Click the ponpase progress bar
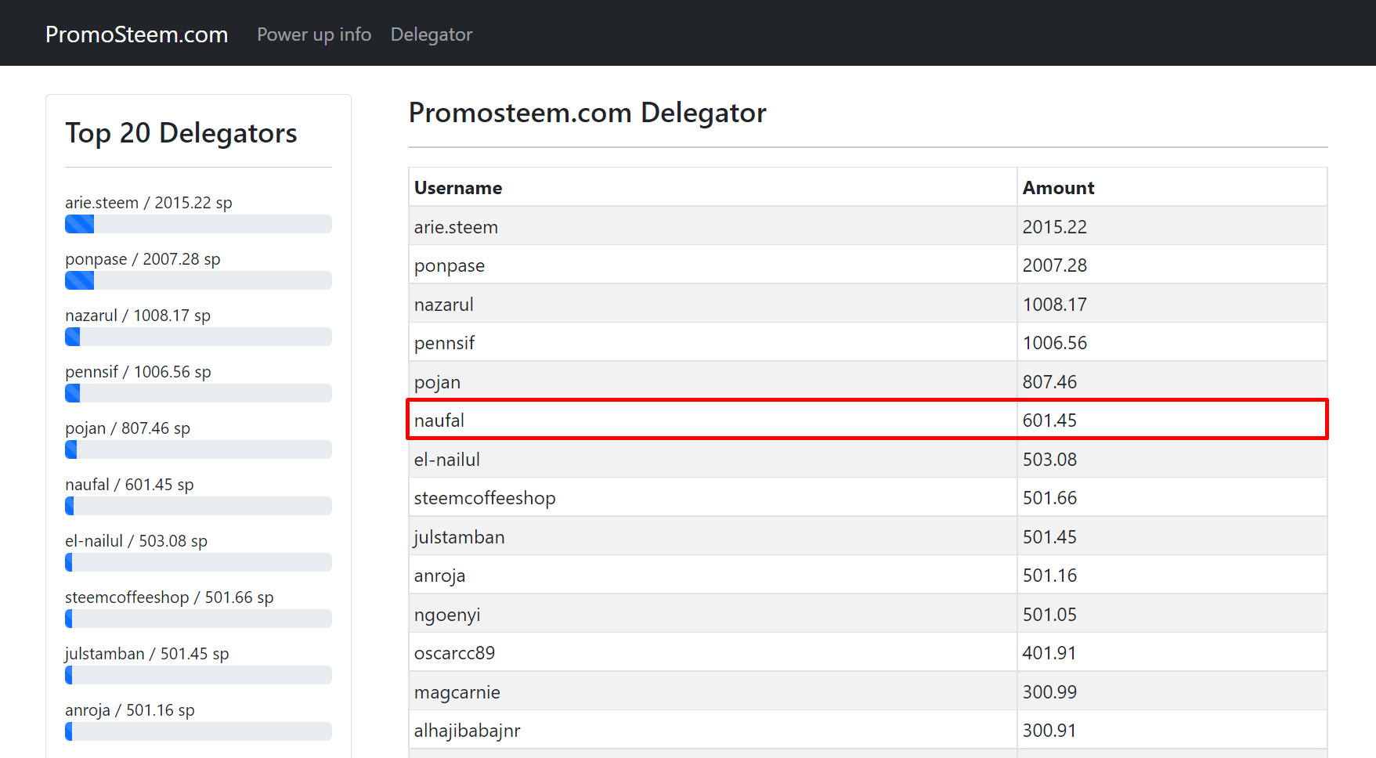Image resolution: width=1376 pixels, height=758 pixels. [198, 280]
